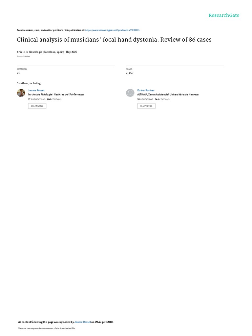Open the Jaume Rosset link in the footer
252x336 pixels.
(x=82, y=322)
